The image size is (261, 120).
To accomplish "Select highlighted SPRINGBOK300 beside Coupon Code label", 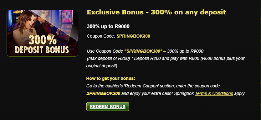I will [x=133, y=36].
